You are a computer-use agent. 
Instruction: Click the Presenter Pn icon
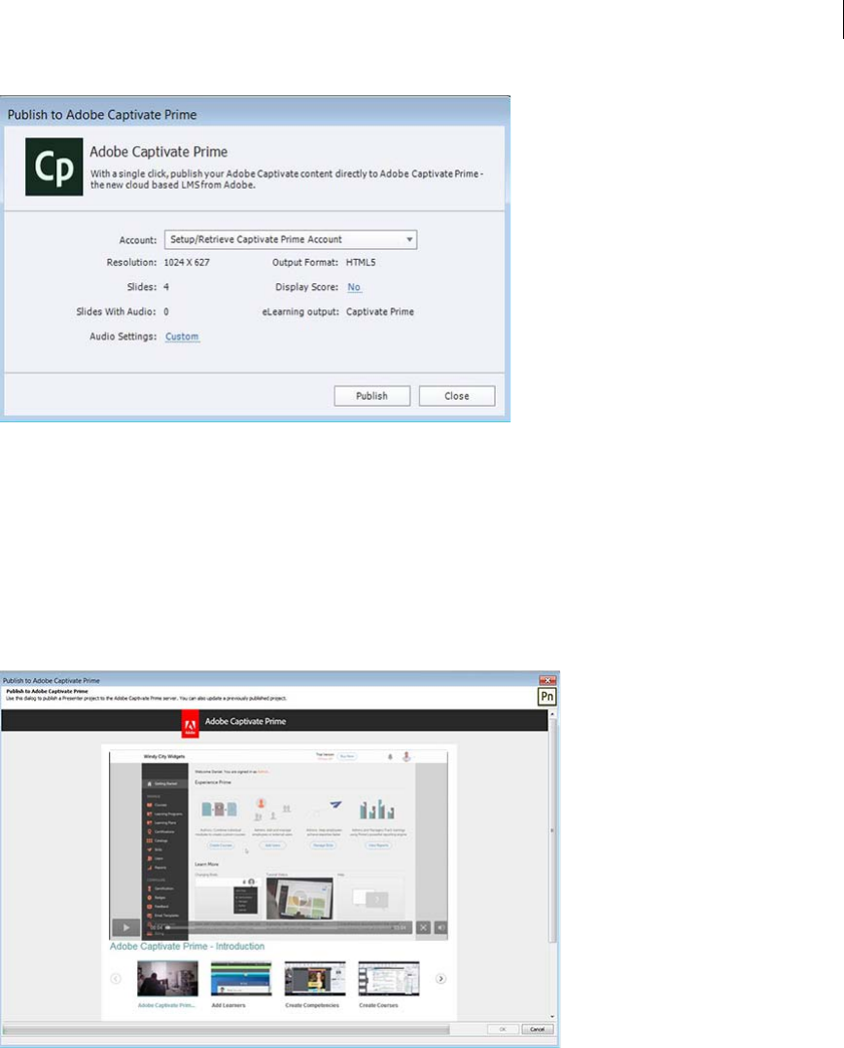(546, 697)
